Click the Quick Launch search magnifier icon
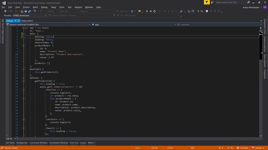Viewport: 268px width, 150px height. click(x=248, y=2)
